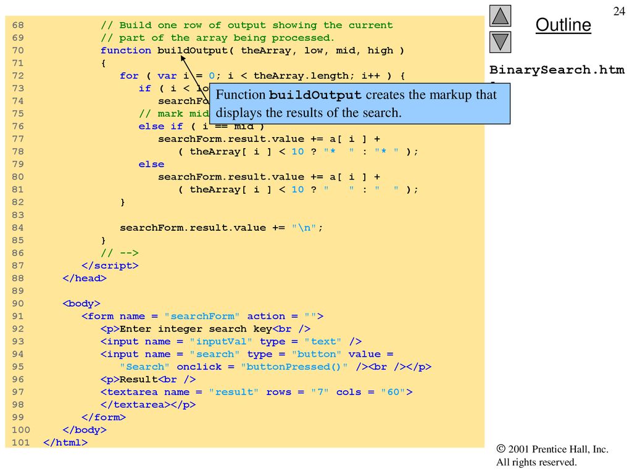Screen dimensions: 632x474
Task: Click the closing </form> tag
Action: [104, 417]
